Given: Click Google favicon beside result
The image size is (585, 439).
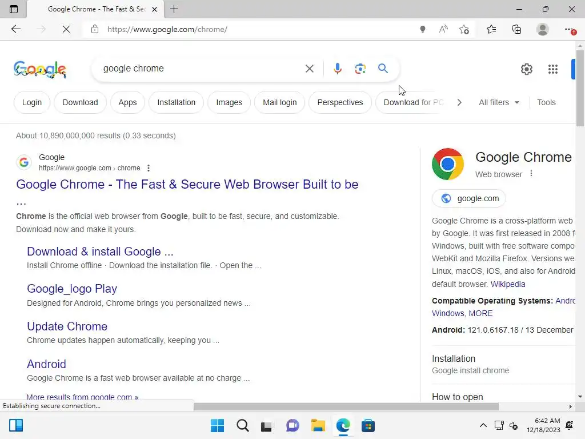Looking at the screenshot, I should pyautogui.click(x=24, y=162).
